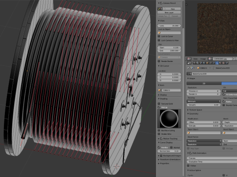237x177 pixels.
Task: Click the Grease Pencil New button
Action: (171, 9)
